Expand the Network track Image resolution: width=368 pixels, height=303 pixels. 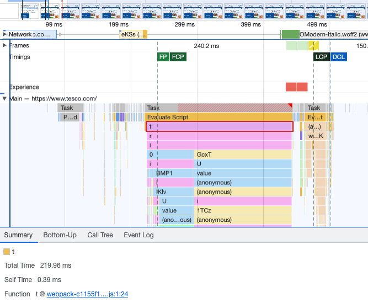pos(5,34)
